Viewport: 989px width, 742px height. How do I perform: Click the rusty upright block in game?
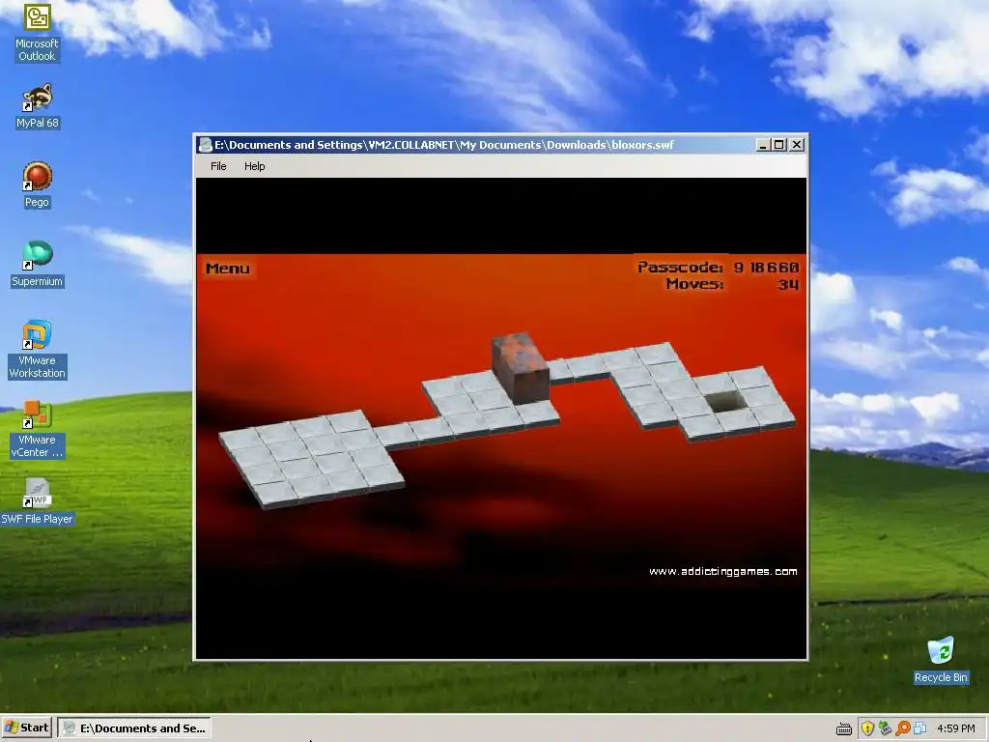click(x=521, y=368)
